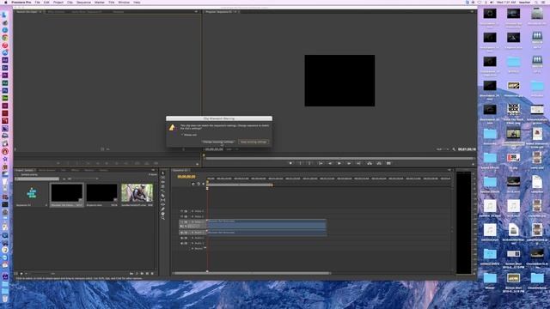Select the Track Select tool
This screenshot has width=550, height=309.
point(162,178)
